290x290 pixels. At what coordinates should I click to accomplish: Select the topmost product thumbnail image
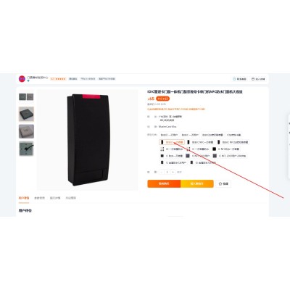[x=26, y=97]
